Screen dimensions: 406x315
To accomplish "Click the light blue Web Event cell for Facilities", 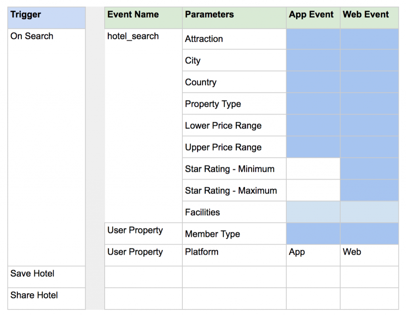I will point(369,212).
